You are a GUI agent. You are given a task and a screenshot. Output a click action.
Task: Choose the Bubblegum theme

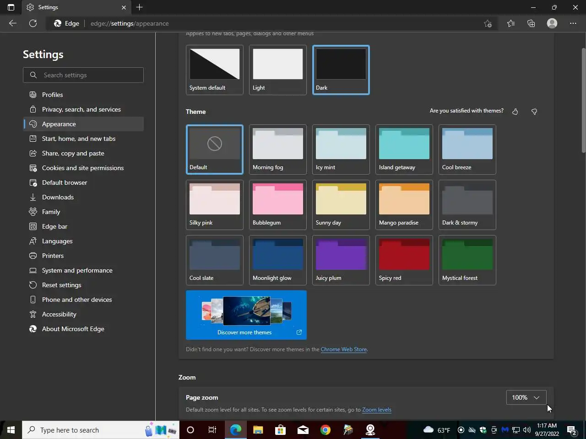pos(277,205)
